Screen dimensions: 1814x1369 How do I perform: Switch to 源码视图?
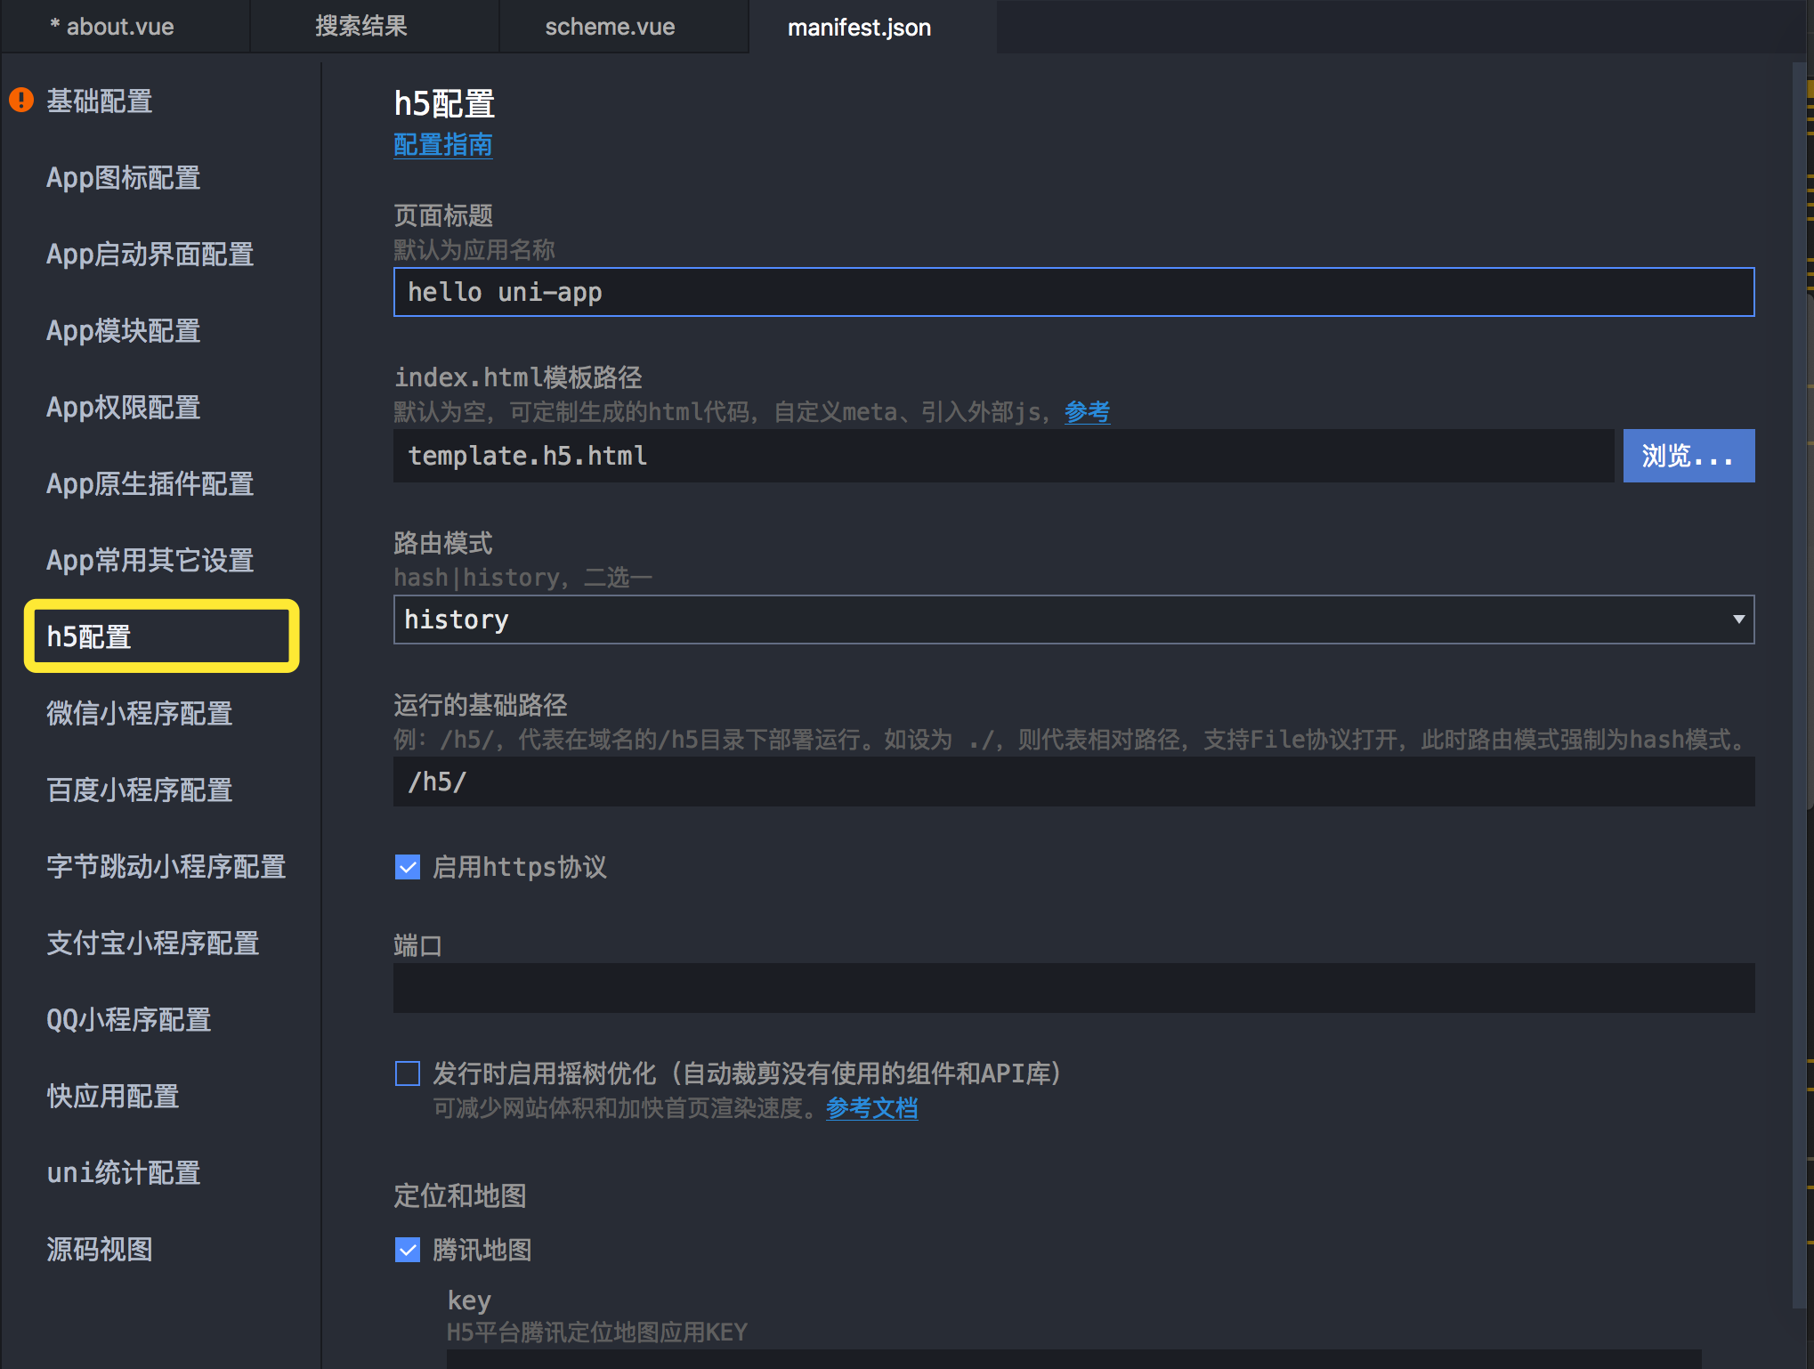[99, 1250]
